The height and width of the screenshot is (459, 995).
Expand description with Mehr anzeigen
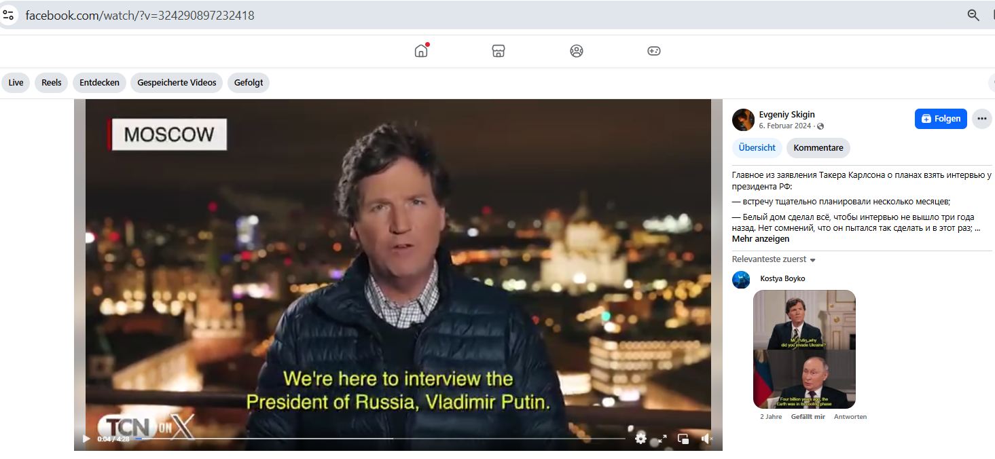[x=760, y=239]
